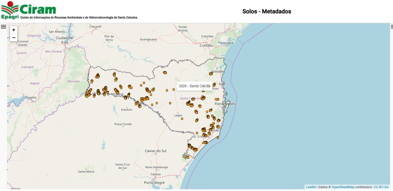Click the Florianópolis city label

coord(225,104)
